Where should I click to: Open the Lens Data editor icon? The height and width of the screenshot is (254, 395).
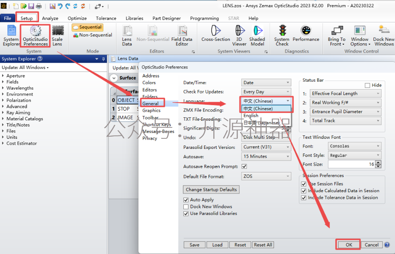tap(127, 35)
